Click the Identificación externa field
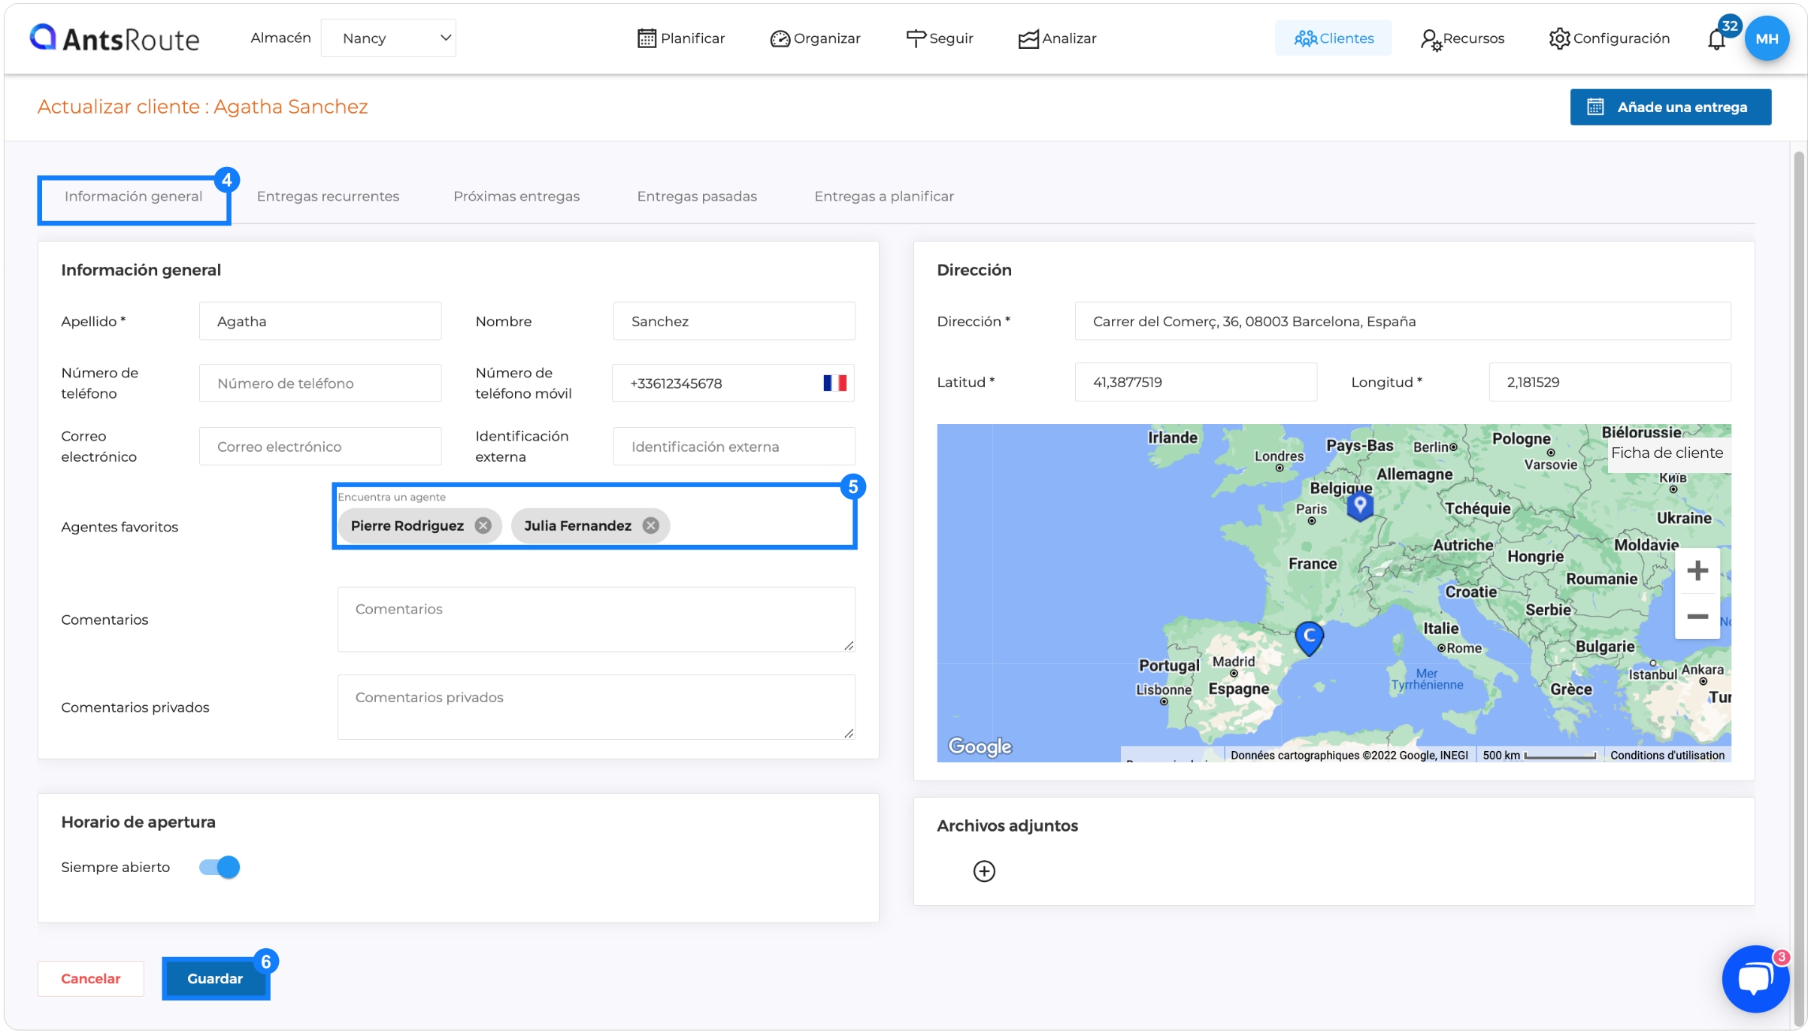1811x1033 pixels. pos(734,447)
